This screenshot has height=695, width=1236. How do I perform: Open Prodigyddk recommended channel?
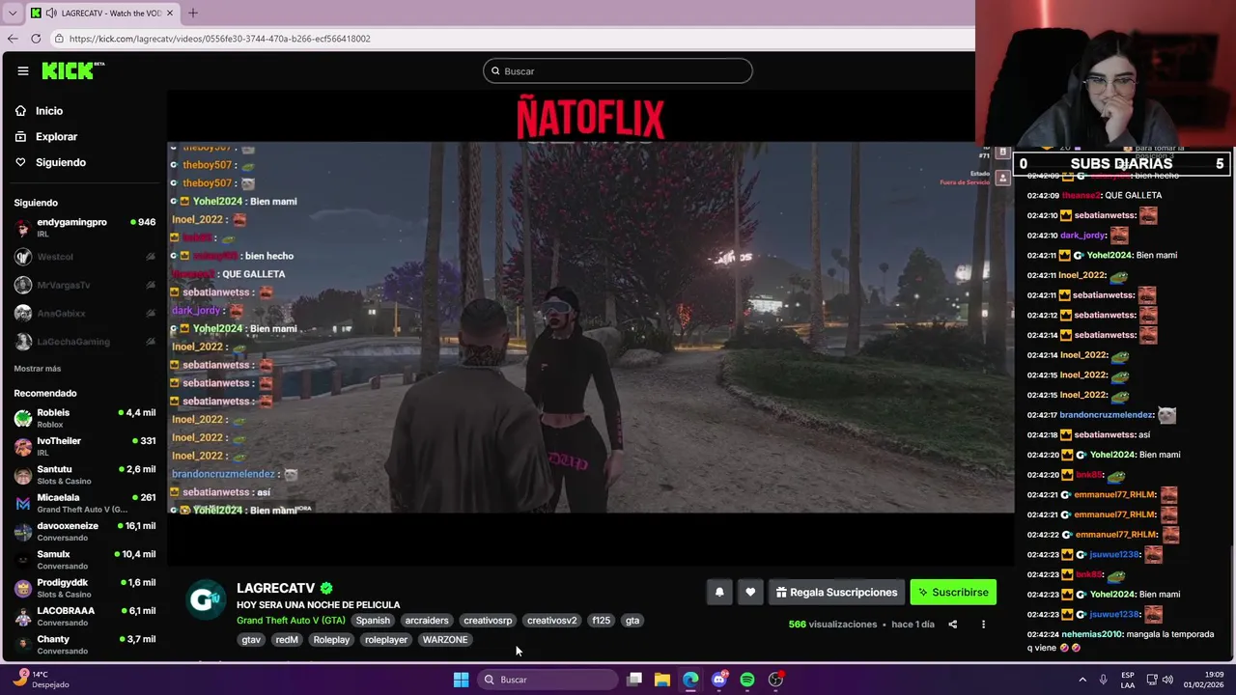pyautogui.click(x=85, y=588)
